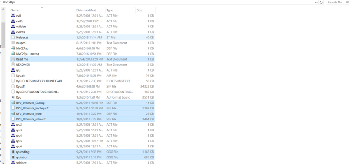Sort by the Date modified column
The height and width of the screenshot is (164, 349).
pyautogui.click(x=90, y=10)
